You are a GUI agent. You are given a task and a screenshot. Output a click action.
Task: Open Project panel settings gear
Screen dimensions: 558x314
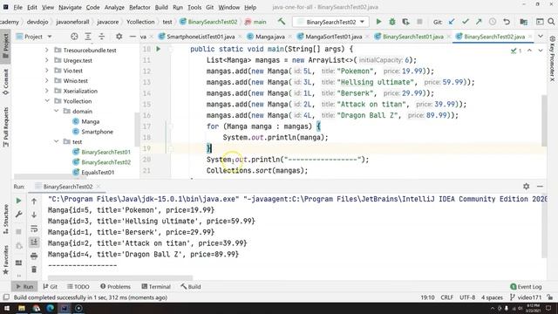[119, 37]
